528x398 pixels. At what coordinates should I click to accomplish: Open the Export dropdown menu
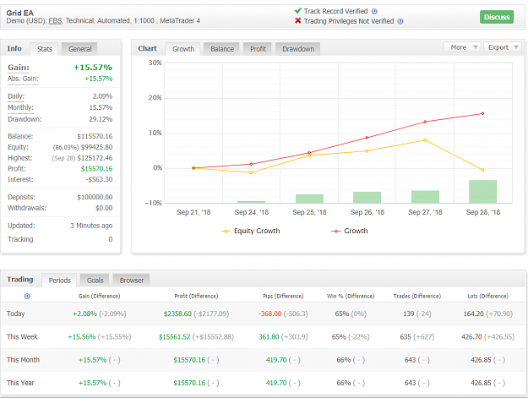pos(502,47)
